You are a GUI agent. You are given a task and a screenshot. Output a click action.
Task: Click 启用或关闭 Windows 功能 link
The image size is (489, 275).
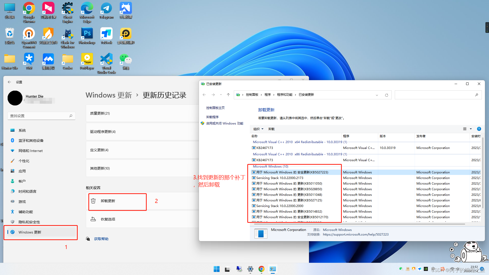pyautogui.click(x=224, y=123)
